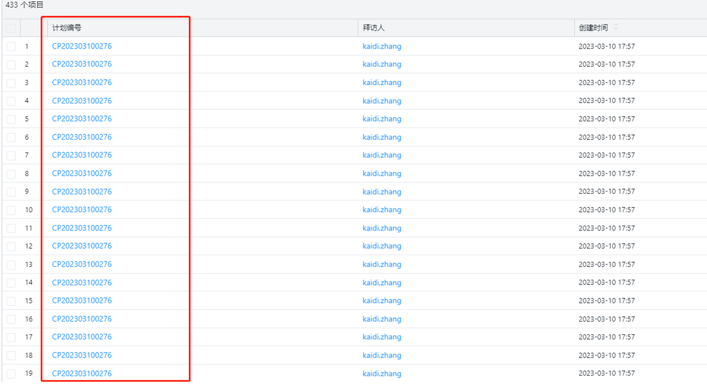Open visitor kaidi.zhang in row 16

click(382, 319)
